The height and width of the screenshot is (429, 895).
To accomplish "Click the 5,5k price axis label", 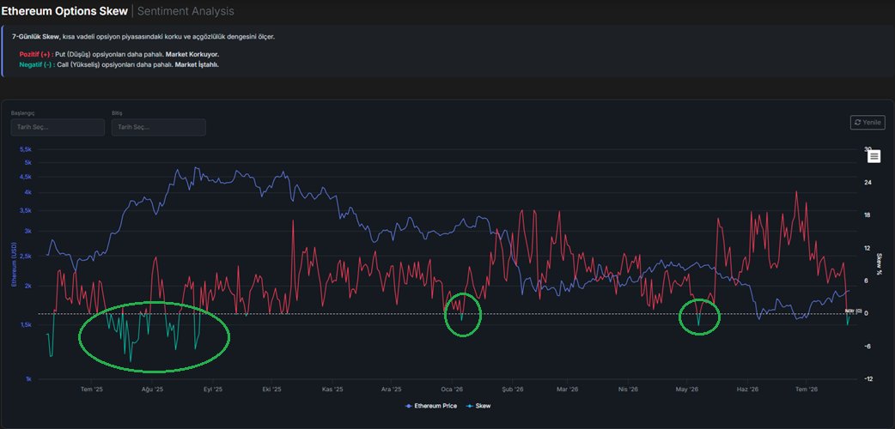I will (x=26, y=149).
